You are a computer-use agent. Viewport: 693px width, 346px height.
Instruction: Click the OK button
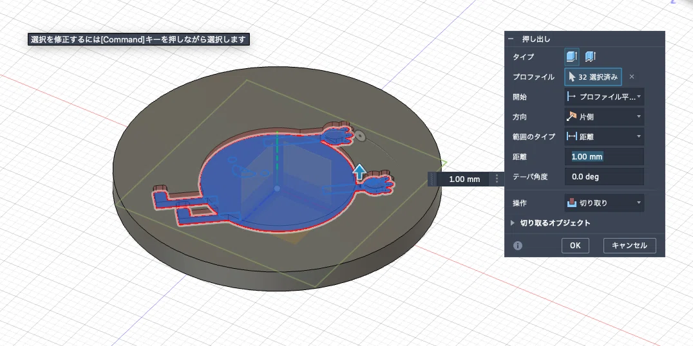point(575,246)
